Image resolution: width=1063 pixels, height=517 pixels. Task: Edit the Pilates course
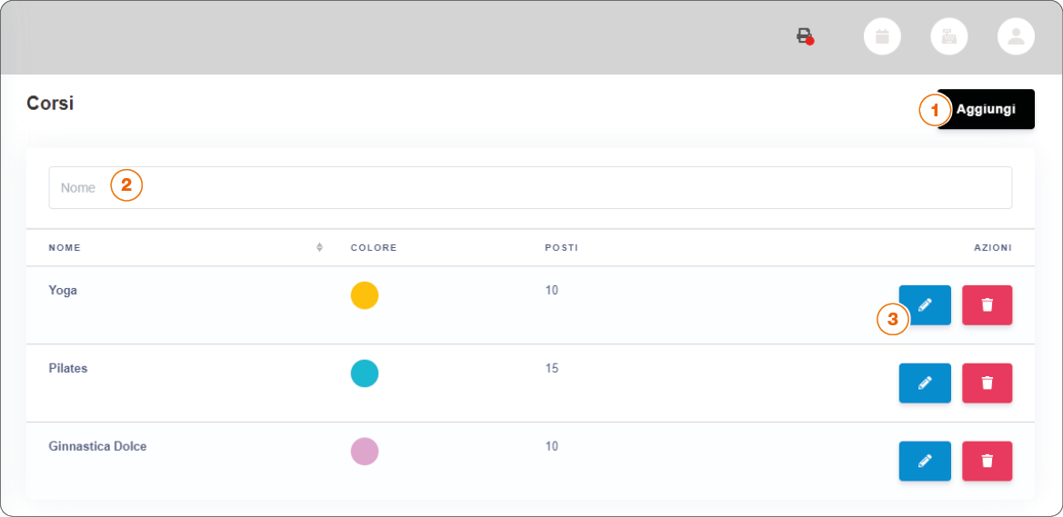coord(925,383)
